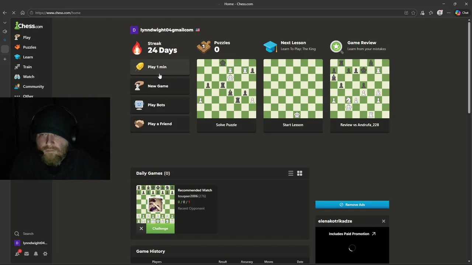The width and height of the screenshot is (472, 265).
Task: Click the speaker audio icon in tab strip
Action: click(5, 32)
